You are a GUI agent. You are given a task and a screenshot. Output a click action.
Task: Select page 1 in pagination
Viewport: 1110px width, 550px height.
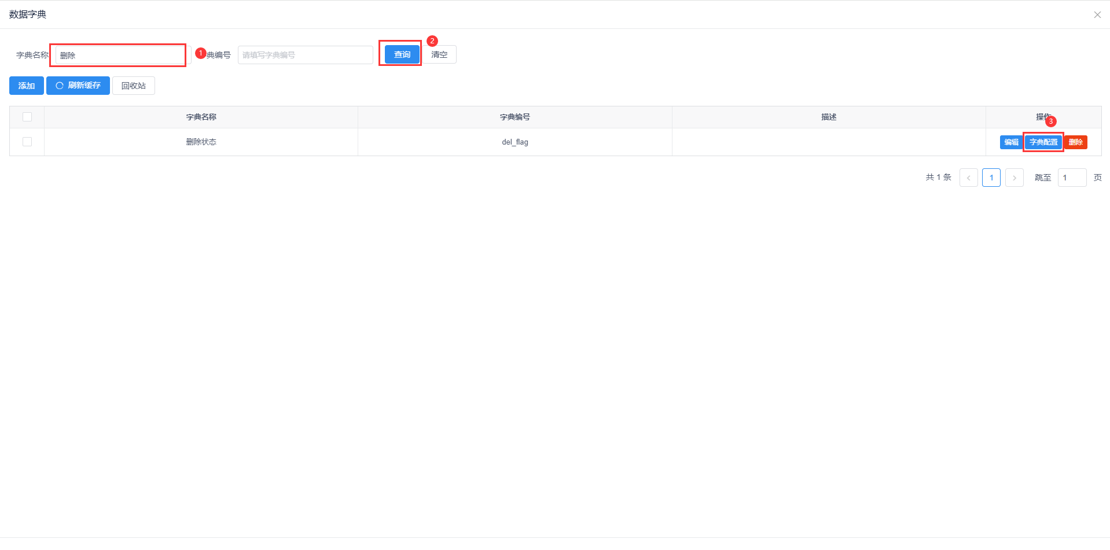click(991, 178)
